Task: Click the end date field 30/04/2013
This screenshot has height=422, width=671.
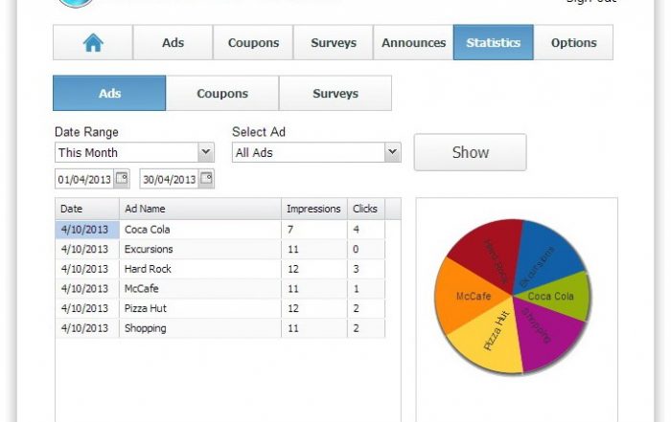Action: [170, 179]
